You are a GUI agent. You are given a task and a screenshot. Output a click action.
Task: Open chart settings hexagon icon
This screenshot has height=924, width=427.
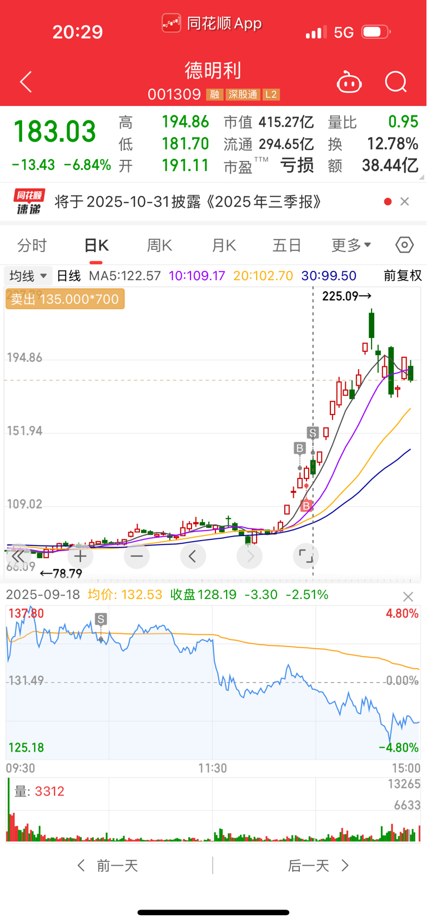point(404,245)
